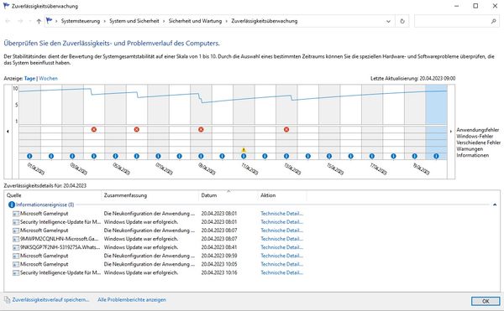
Task: Click the yellow warning icon on 11.04.2023
Action: pos(244,150)
